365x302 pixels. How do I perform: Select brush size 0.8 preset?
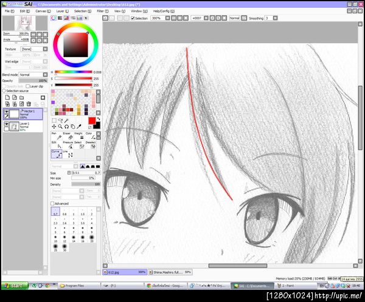(x=64, y=212)
